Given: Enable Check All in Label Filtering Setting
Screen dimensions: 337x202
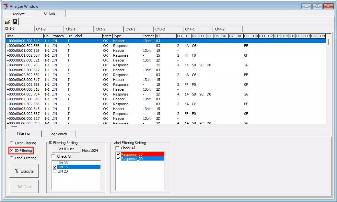Looking at the screenshot, I should [x=118, y=148].
